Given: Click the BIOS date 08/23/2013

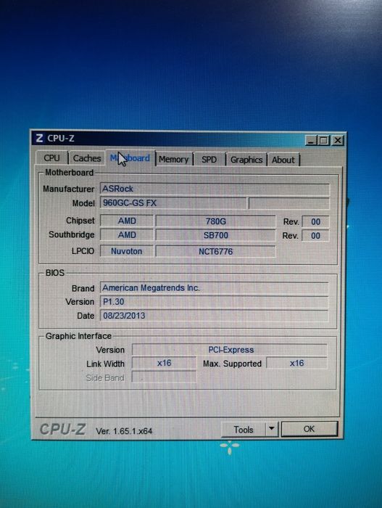Looking at the screenshot, I should pos(214,316).
